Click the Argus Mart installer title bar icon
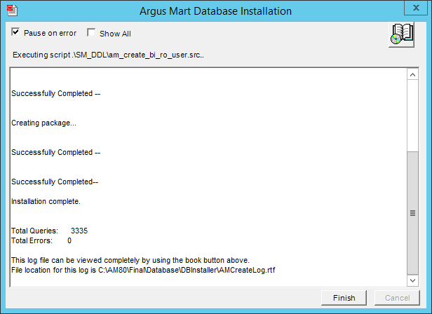This screenshot has width=432, height=314. click(12, 11)
